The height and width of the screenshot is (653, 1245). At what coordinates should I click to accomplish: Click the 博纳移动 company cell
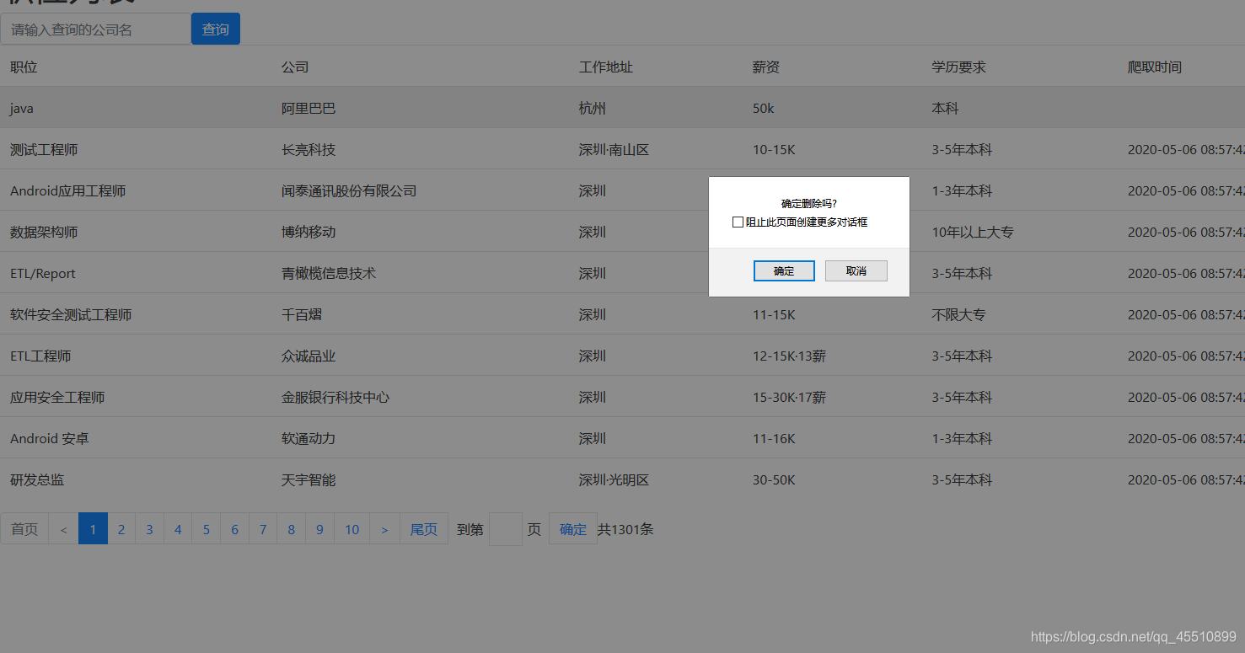[x=309, y=232]
